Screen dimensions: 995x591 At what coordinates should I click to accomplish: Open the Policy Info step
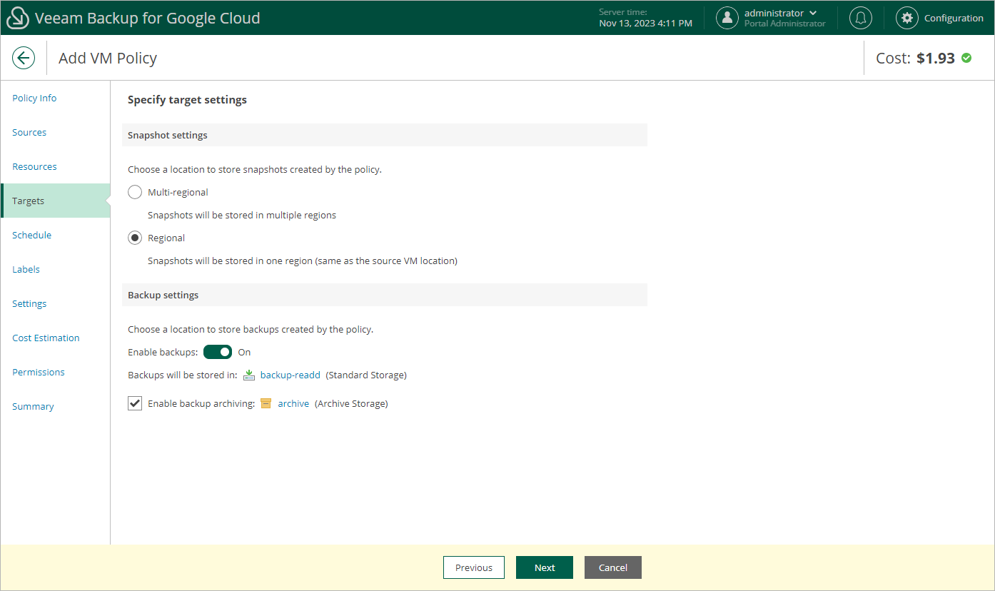point(34,98)
